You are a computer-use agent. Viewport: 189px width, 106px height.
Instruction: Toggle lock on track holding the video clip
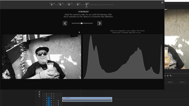47,98
